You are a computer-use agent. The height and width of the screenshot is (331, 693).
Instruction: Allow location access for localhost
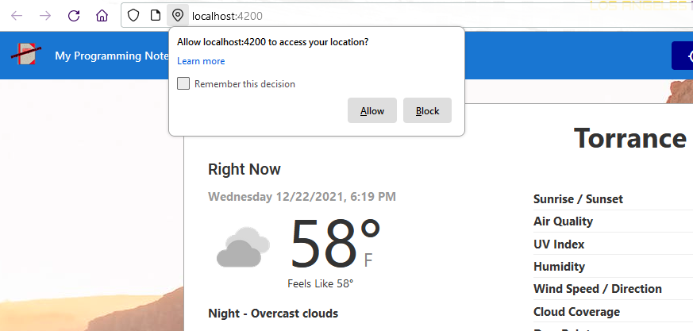[372, 111]
